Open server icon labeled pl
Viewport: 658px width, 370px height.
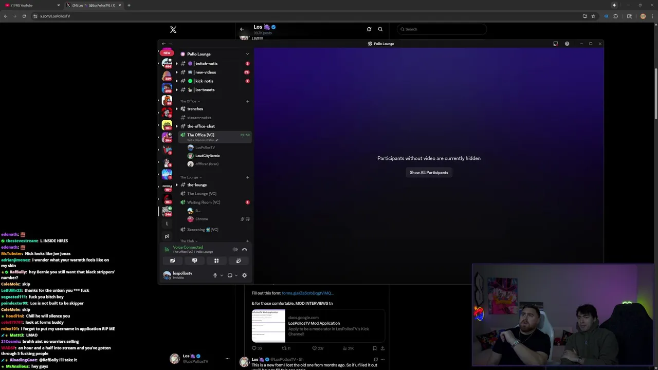point(167,236)
